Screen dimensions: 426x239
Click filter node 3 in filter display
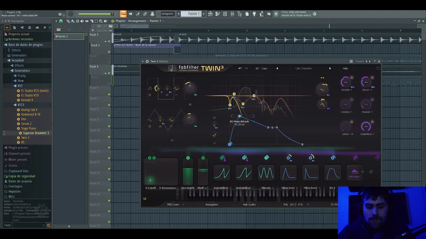pos(254,96)
